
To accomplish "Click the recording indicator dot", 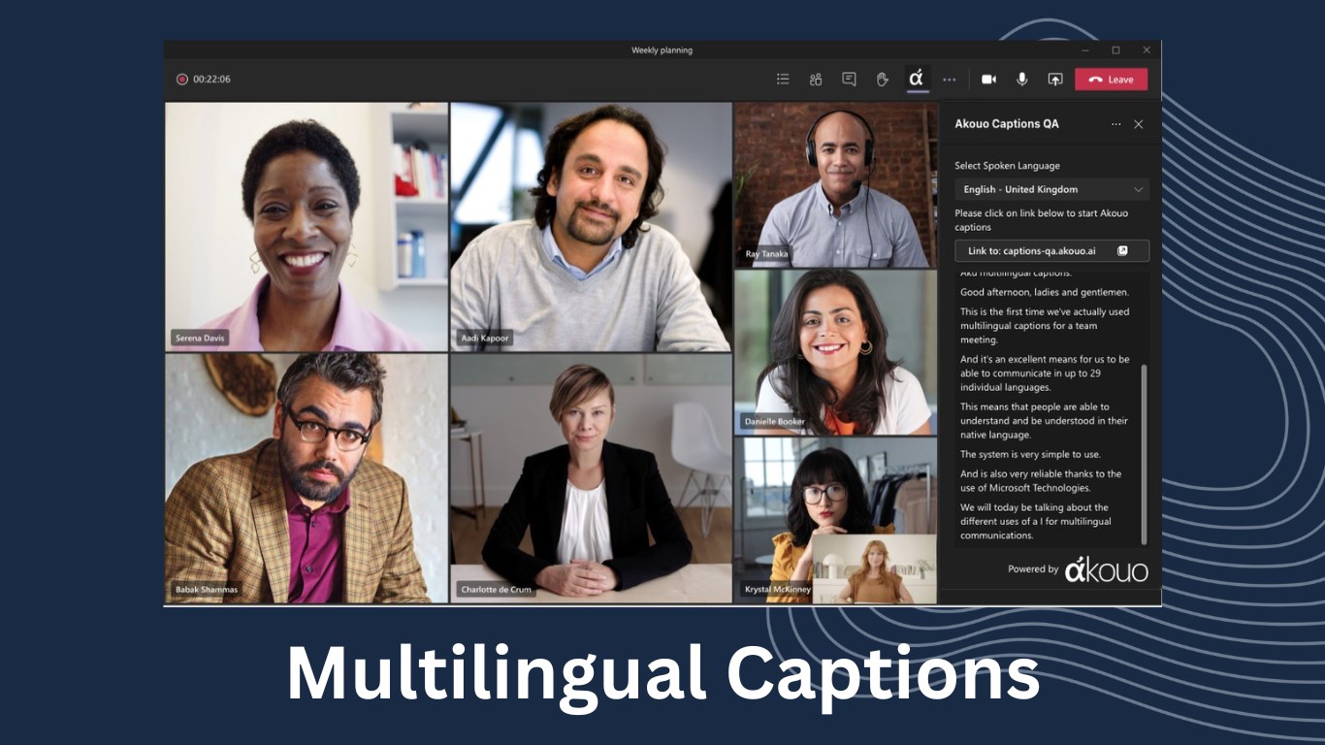I will [x=181, y=80].
